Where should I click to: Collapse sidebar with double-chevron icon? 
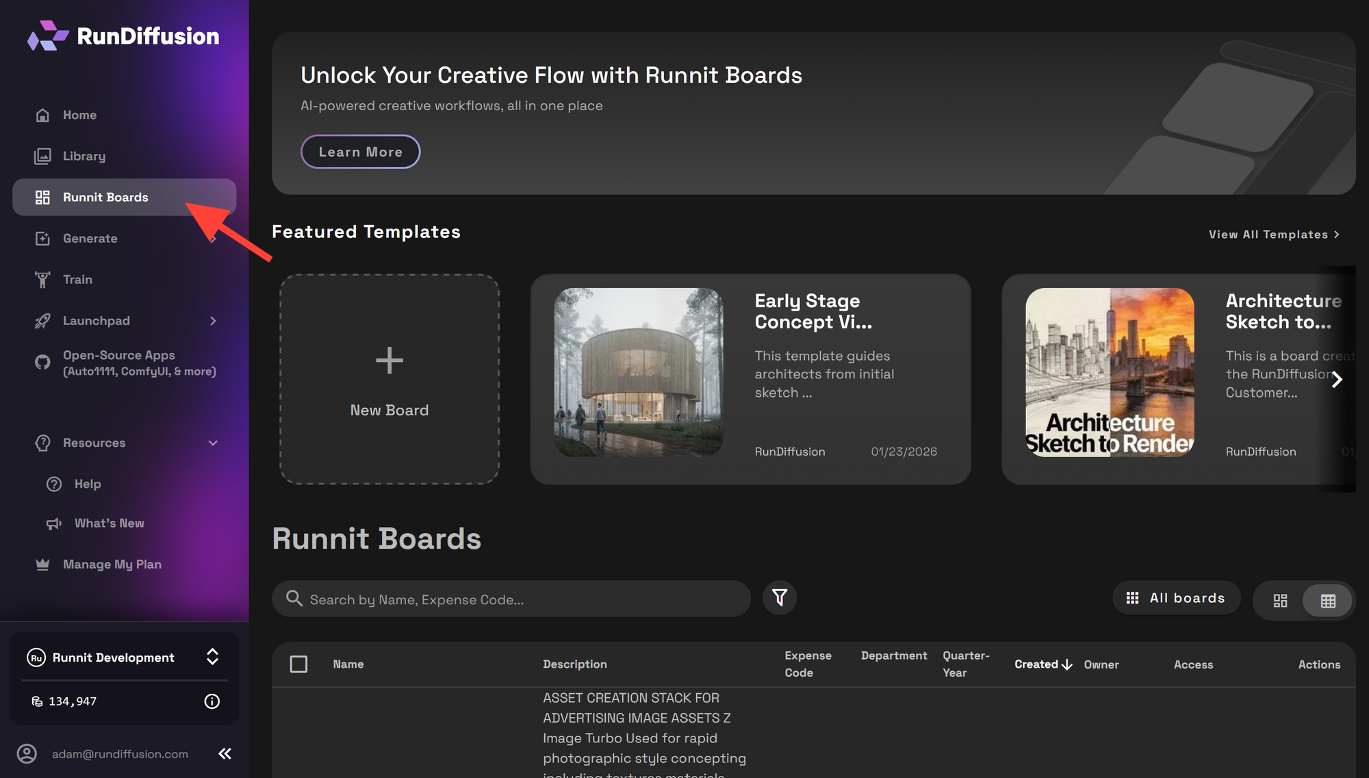[x=225, y=754]
